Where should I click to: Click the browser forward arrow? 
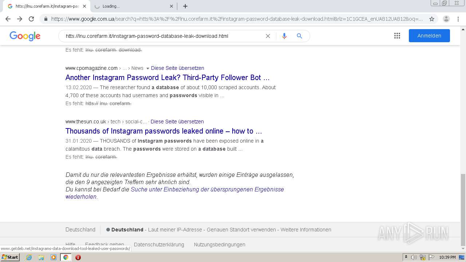click(20, 19)
